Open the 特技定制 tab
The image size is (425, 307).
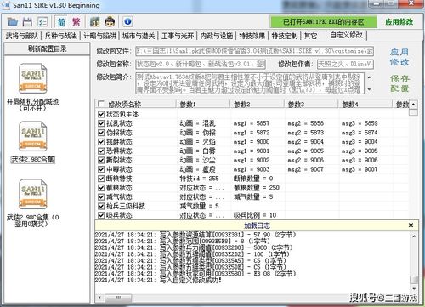pyautogui.click(x=285, y=36)
